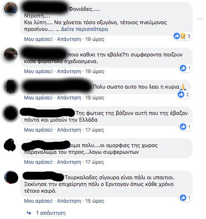Open the first commenter's profile picture

point(11,8)
